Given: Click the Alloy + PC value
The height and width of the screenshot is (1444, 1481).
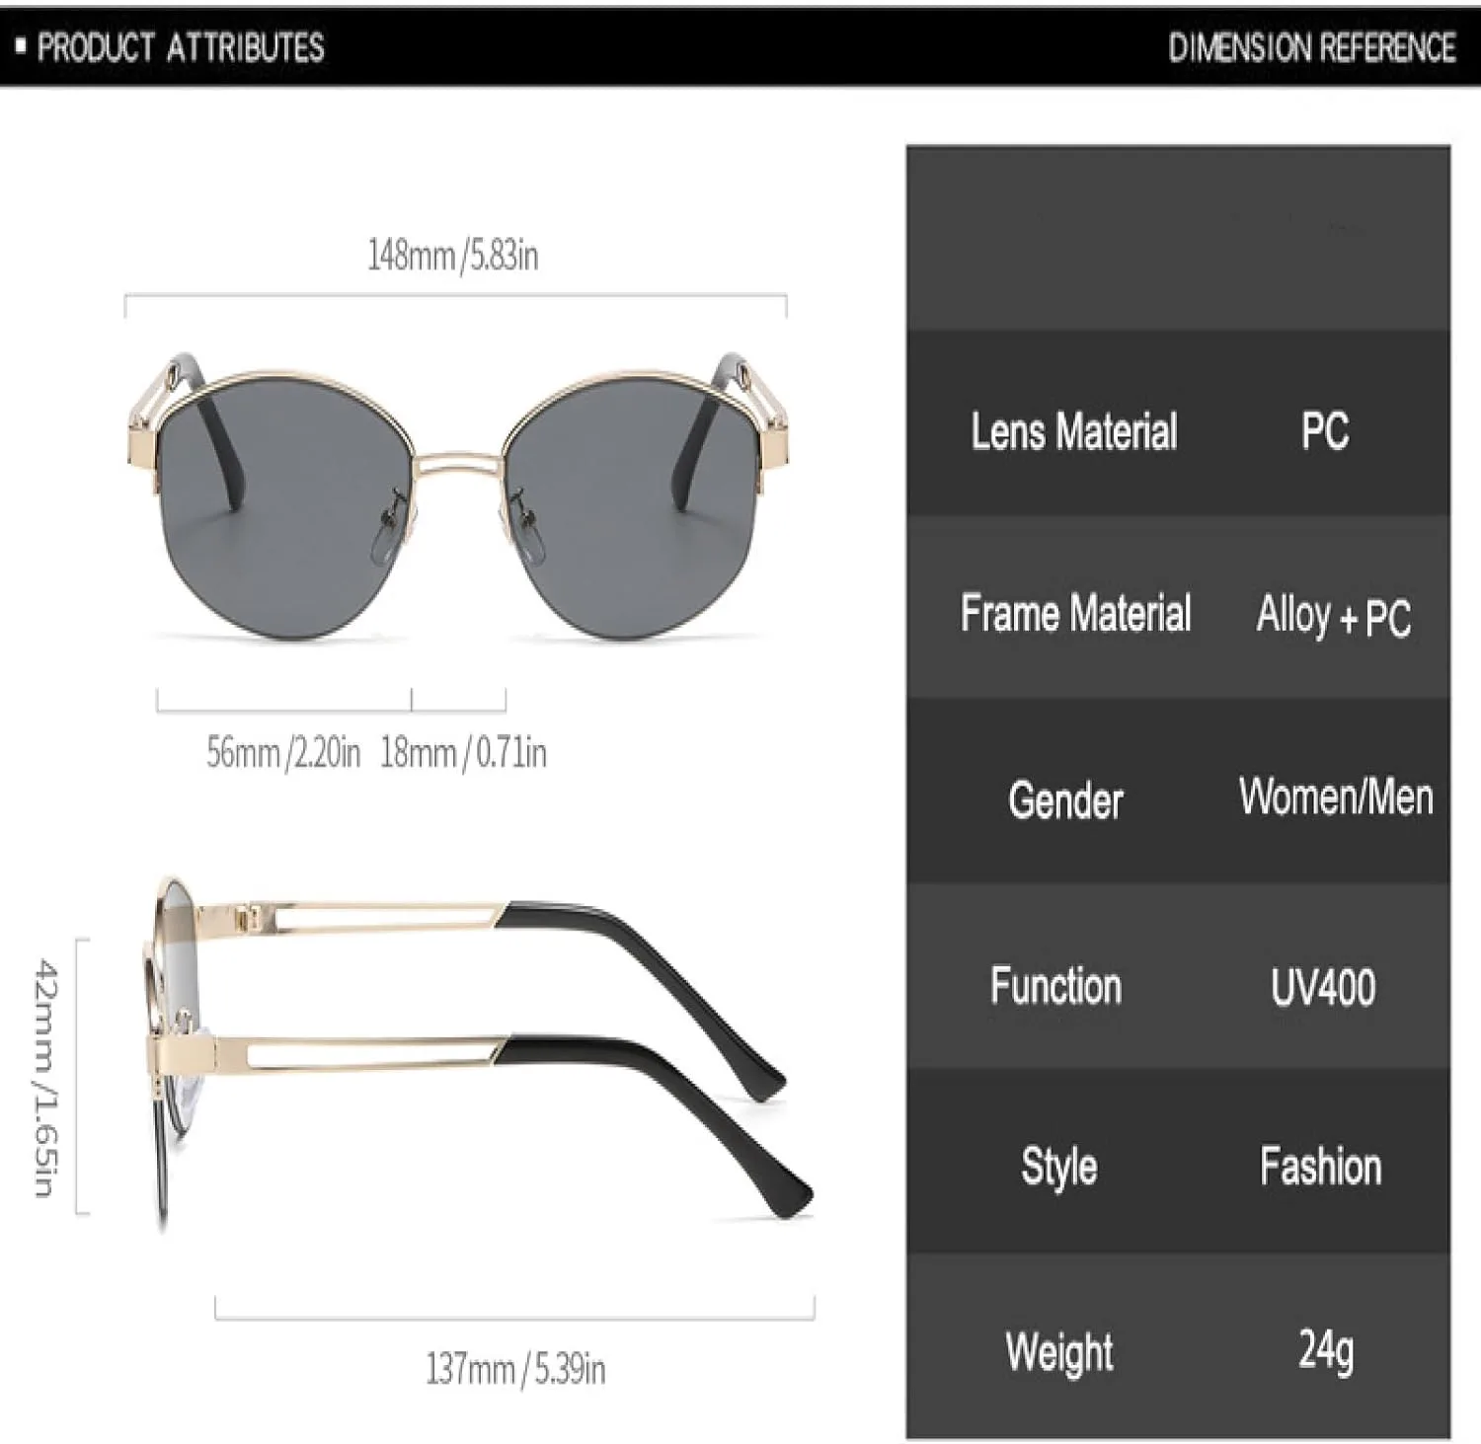Looking at the screenshot, I should point(1334,616).
